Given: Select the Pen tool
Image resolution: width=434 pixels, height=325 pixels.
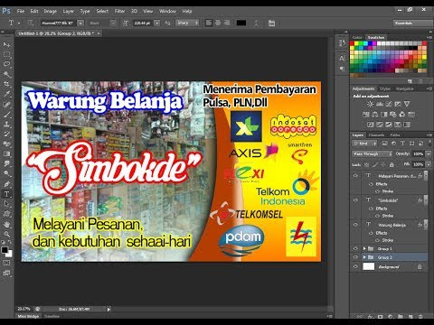Looking at the screenshot, I should click(6, 183).
